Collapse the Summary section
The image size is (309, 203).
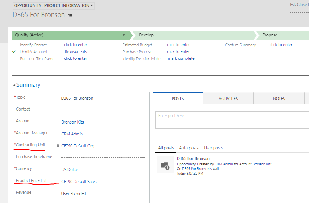coord(14,85)
